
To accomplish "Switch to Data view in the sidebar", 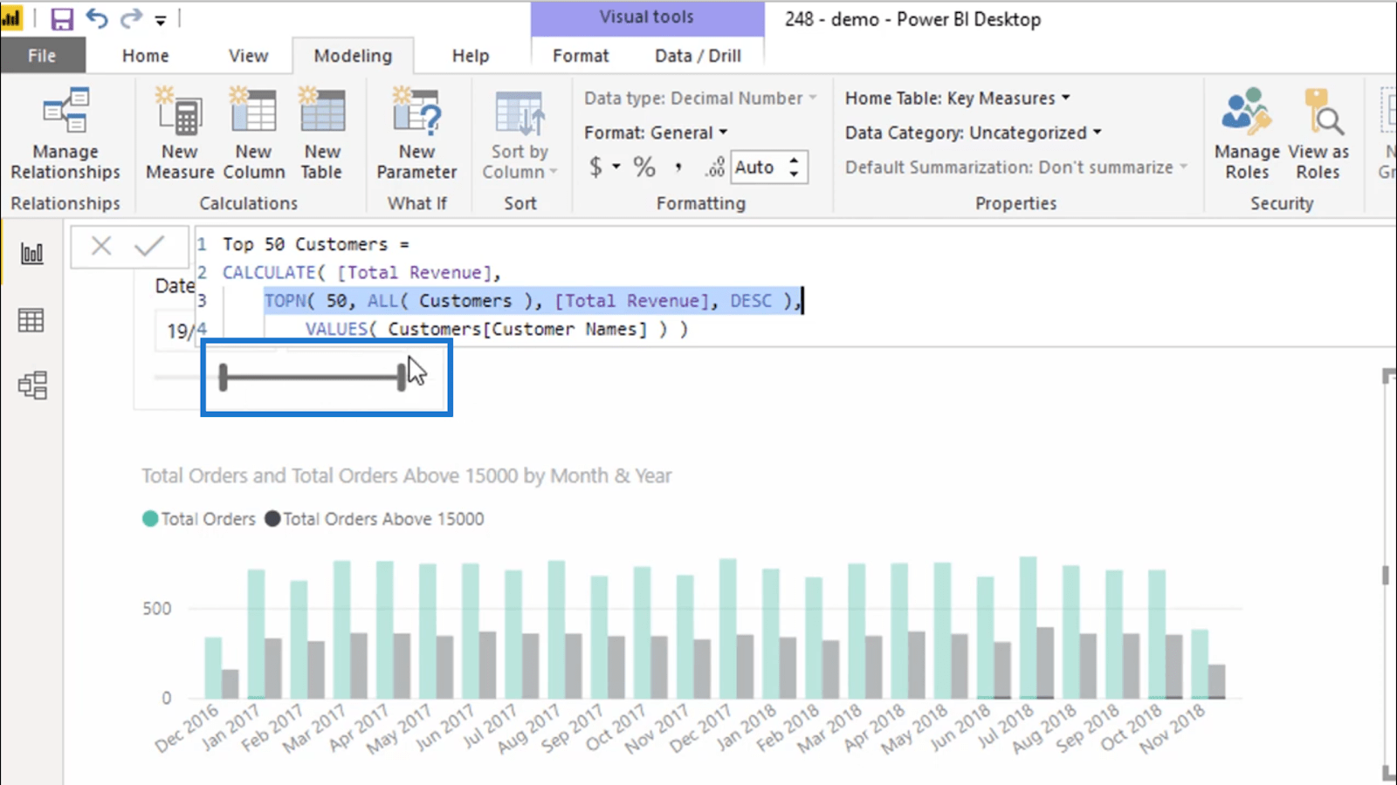I will click(31, 320).
